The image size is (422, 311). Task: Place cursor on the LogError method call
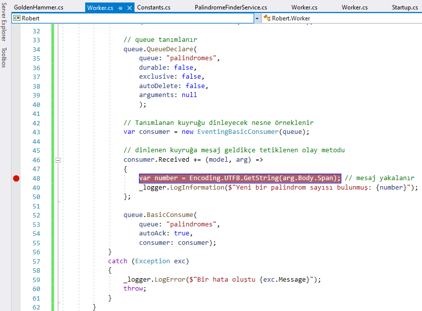coord(169,279)
